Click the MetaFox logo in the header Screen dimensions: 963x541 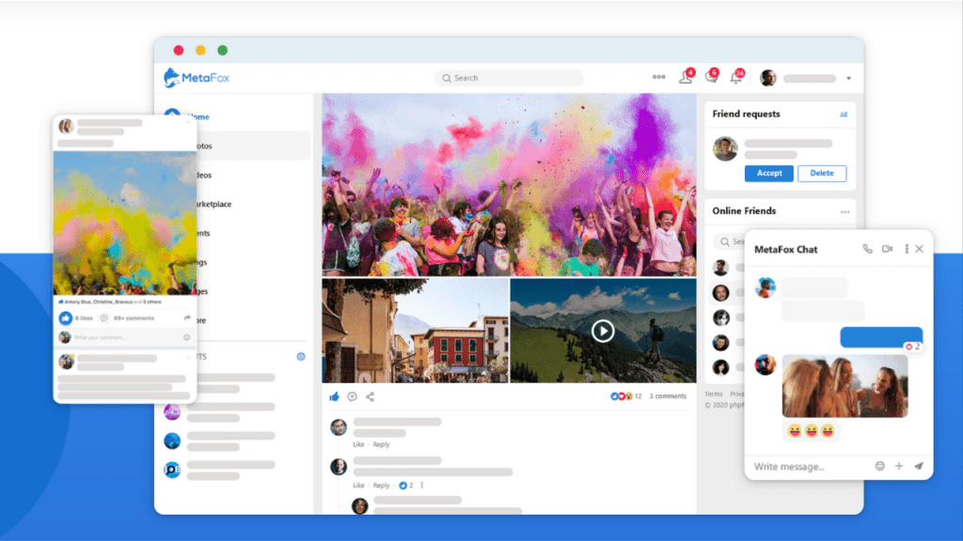tap(197, 78)
